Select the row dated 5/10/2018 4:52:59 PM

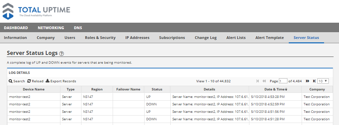[x=170, y=104]
